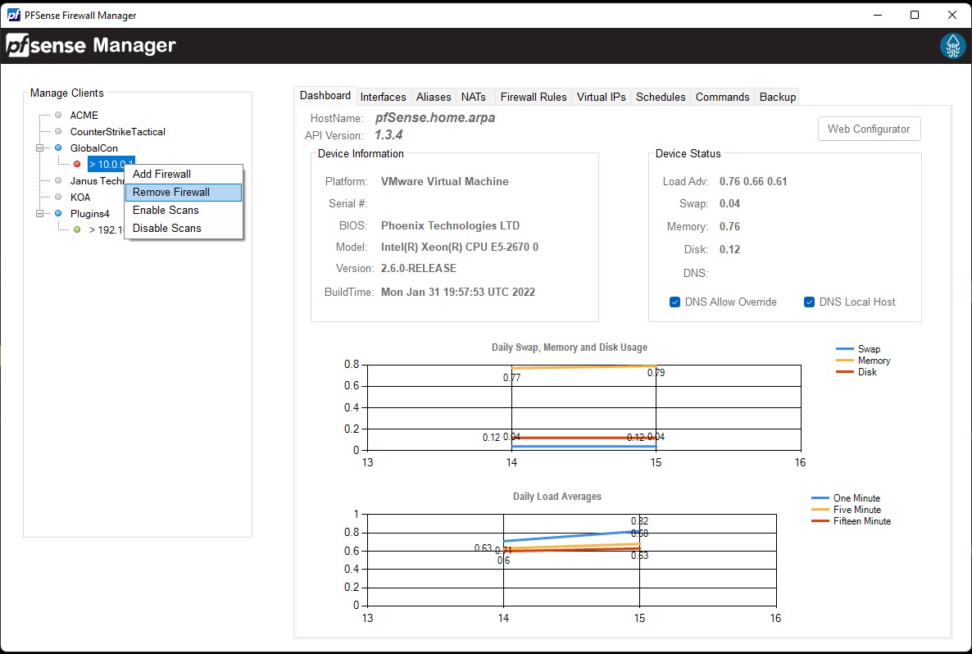Click the Fifteen Minute legend color line
This screenshot has width=972, height=654.
tap(820, 521)
